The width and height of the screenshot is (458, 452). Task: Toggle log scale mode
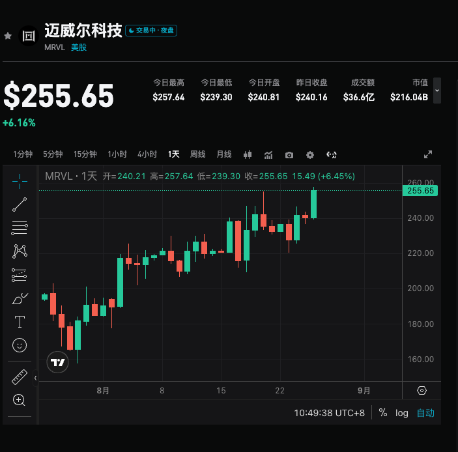tap(401, 413)
